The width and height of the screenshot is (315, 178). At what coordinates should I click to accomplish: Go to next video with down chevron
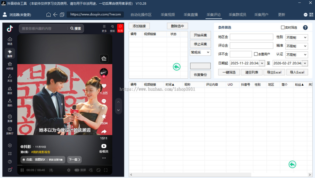118,110
